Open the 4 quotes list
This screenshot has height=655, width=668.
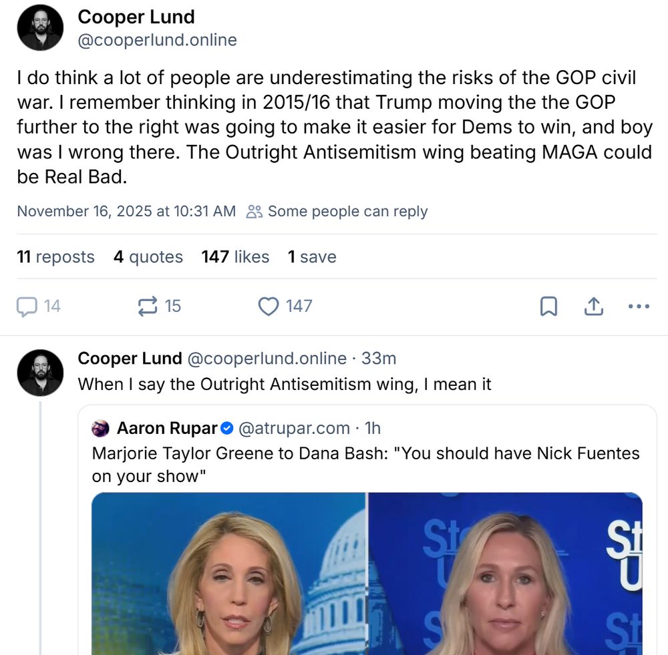(x=148, y=256)
